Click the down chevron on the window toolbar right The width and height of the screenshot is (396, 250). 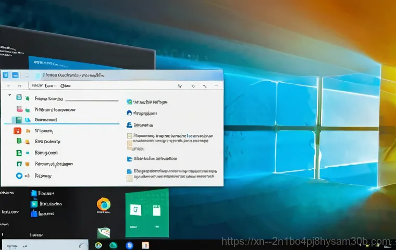(x=180, y=86)
